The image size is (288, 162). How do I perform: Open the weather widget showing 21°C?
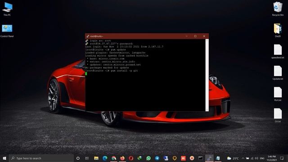pyautogui.click(x=233, y=158)
